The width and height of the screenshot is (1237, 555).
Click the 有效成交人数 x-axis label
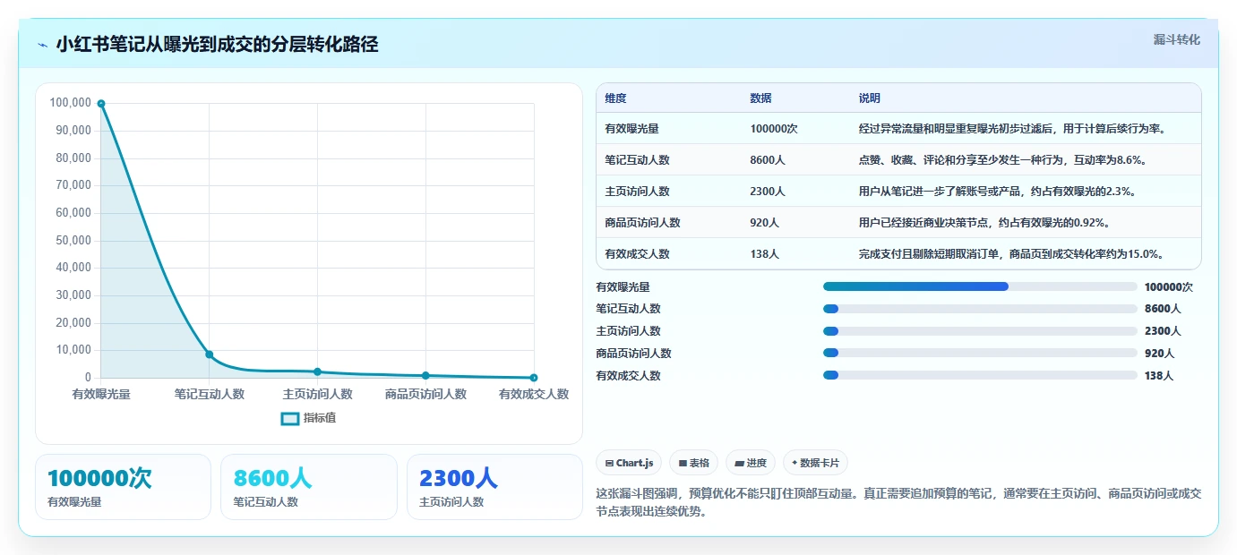pos(534,394)
